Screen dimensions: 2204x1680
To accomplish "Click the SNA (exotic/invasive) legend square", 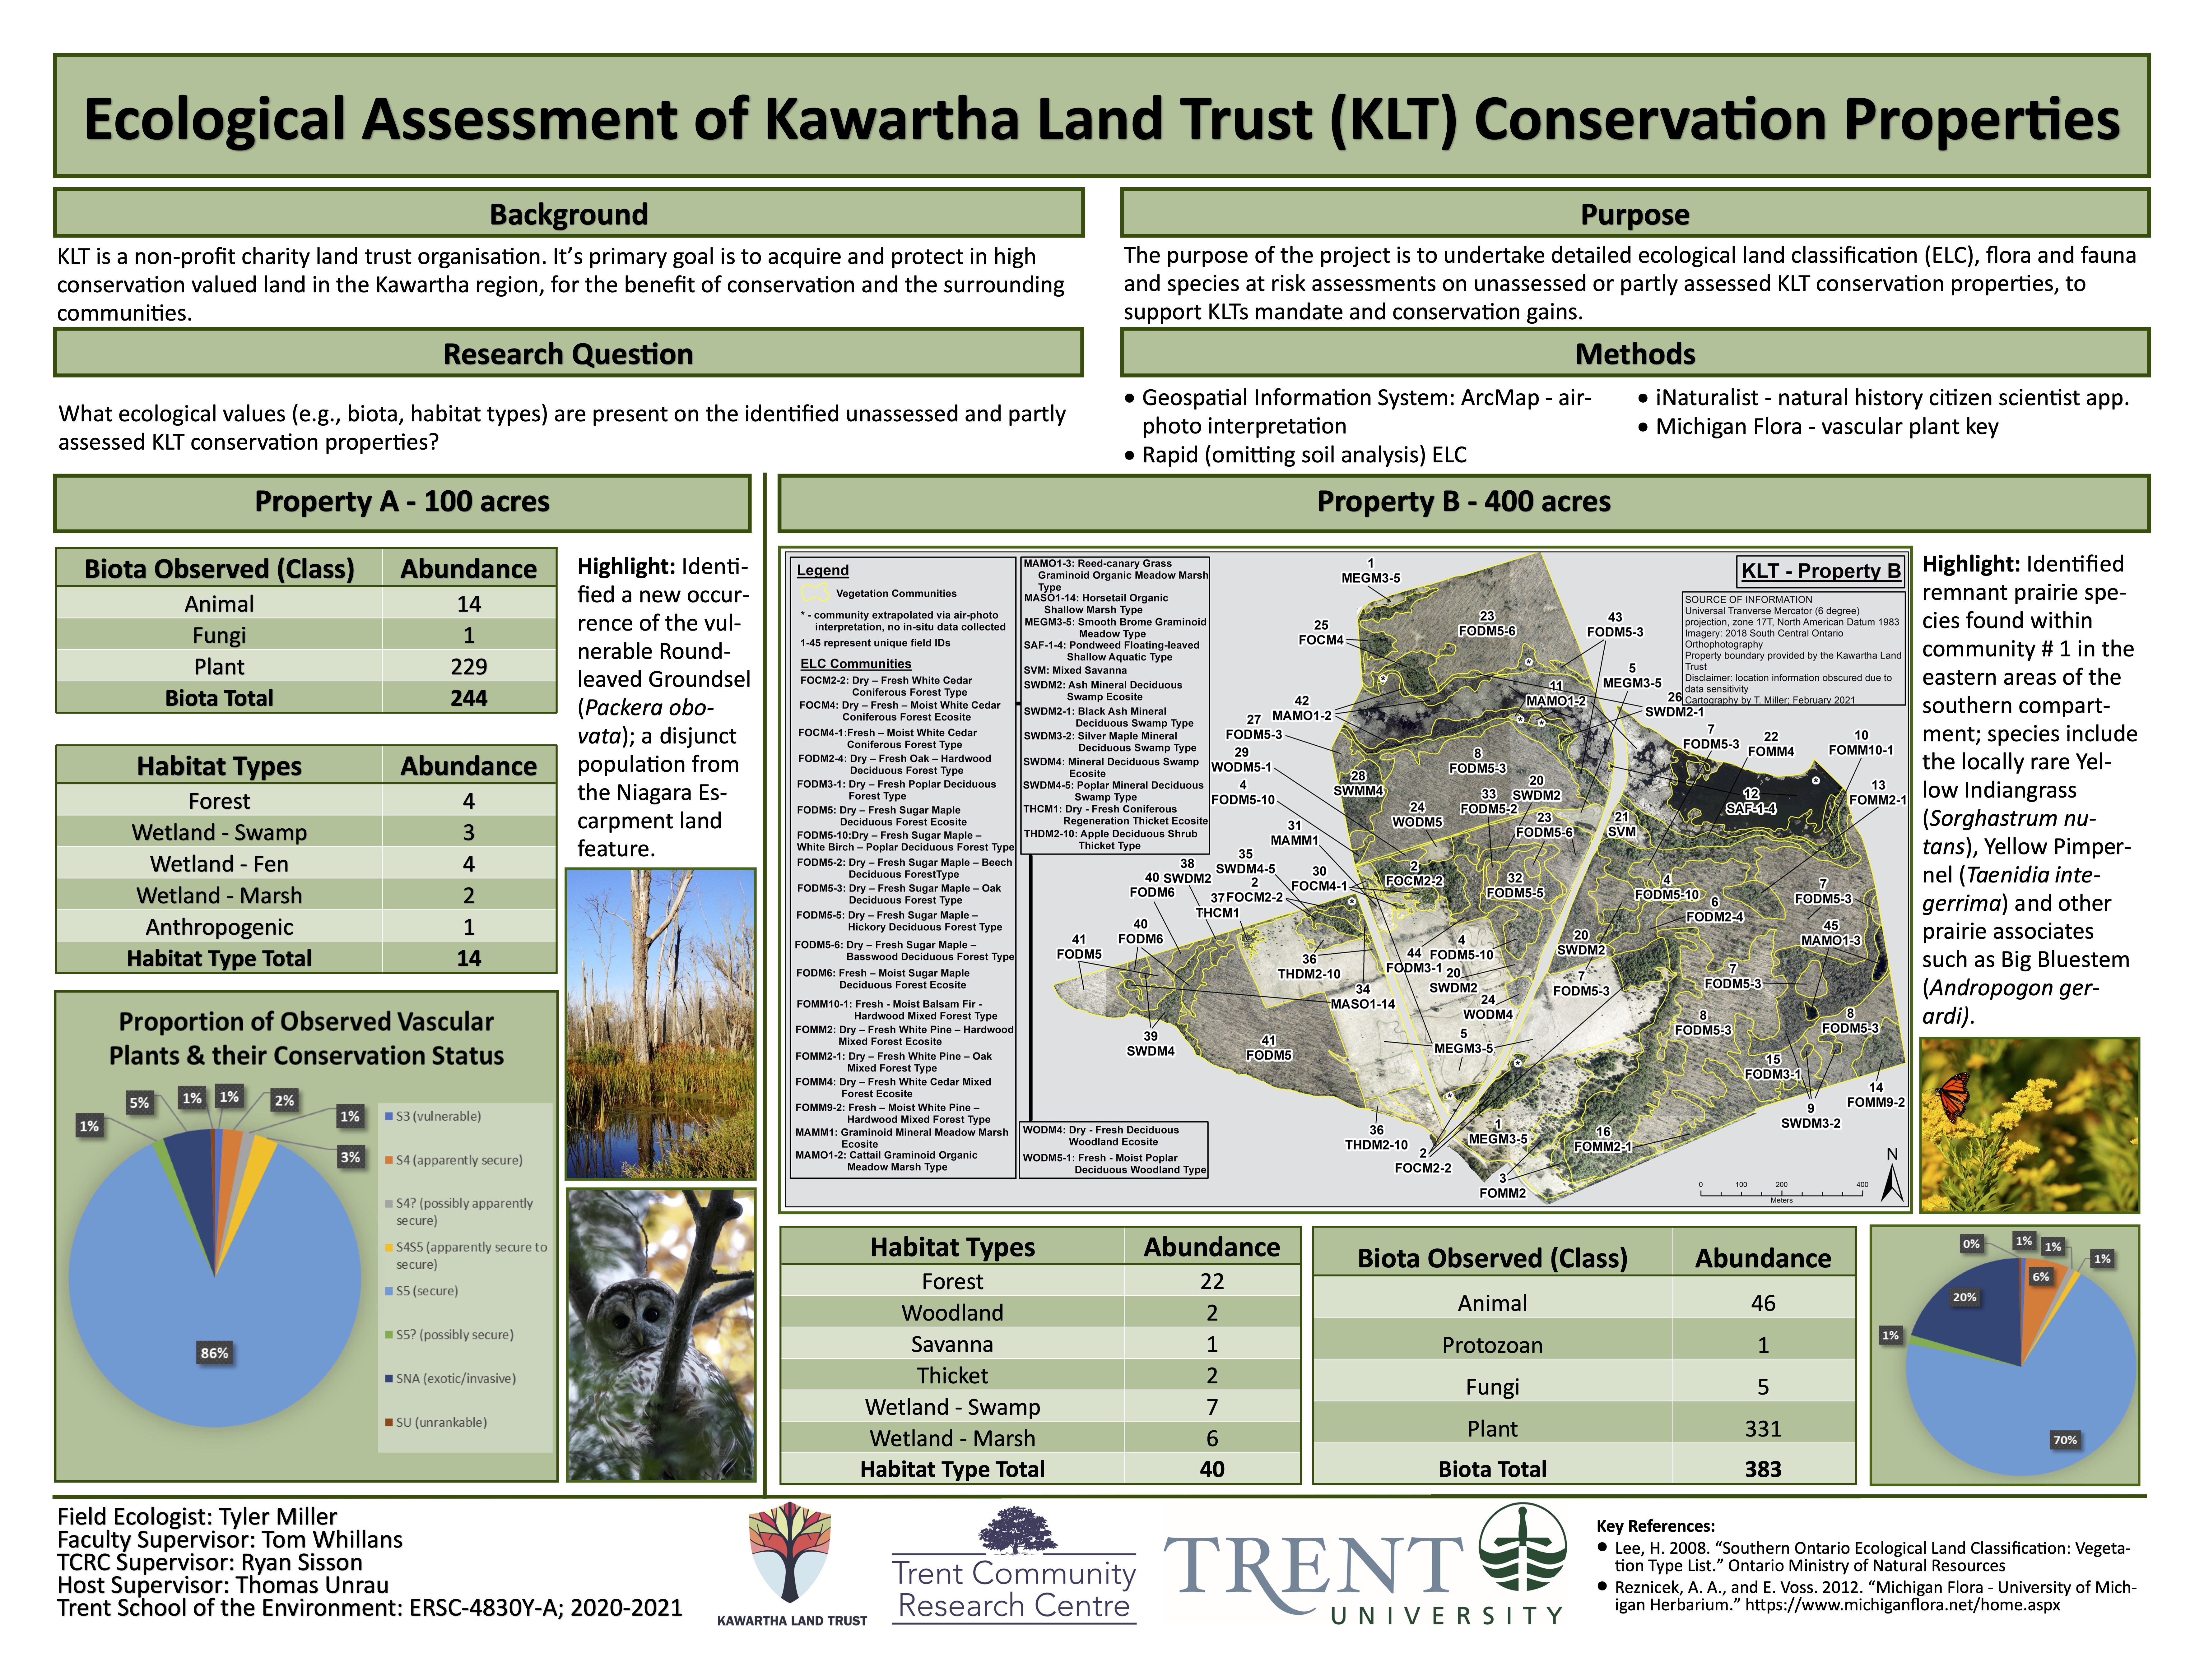I will tap(389, 1379).
